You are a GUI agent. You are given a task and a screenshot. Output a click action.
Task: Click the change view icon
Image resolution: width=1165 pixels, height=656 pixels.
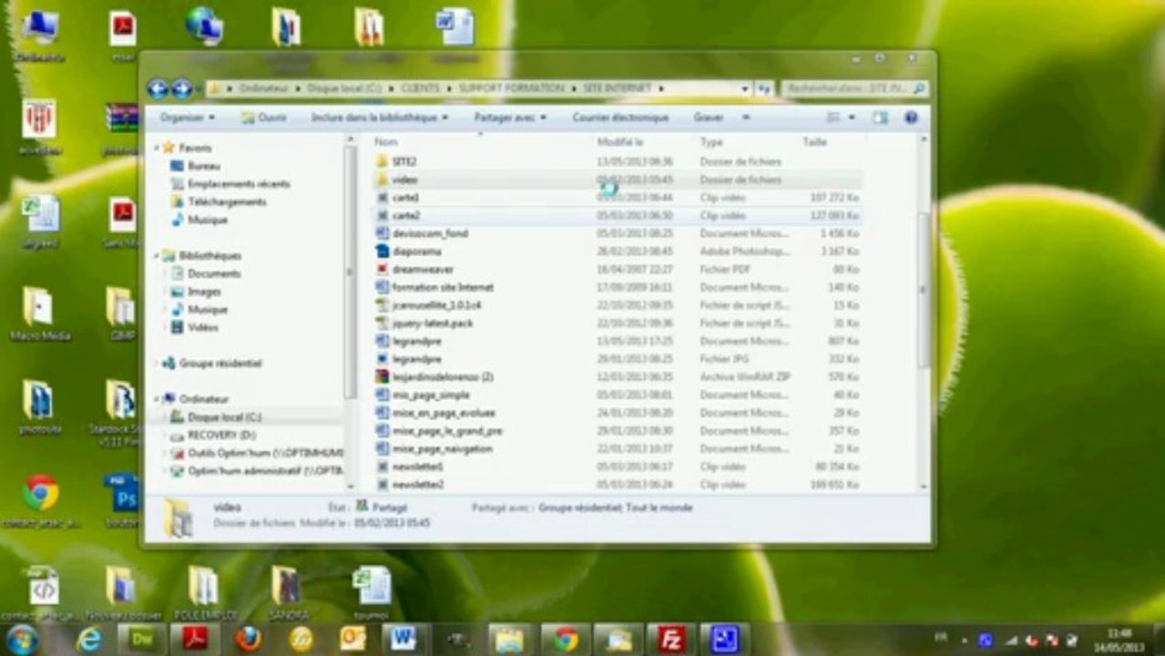[833, 118]
